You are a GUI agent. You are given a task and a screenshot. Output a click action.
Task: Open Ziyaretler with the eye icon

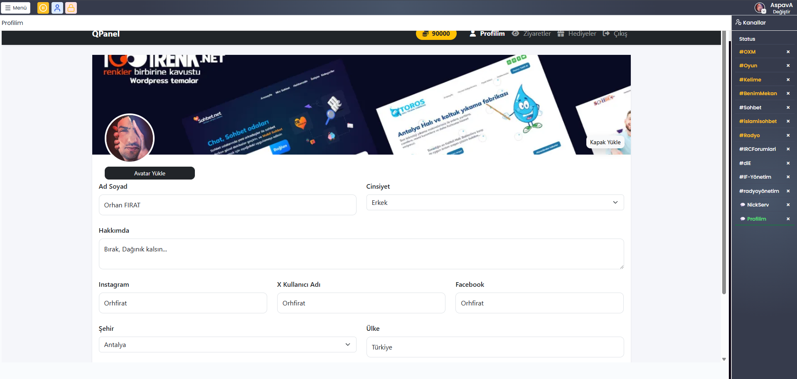(x=531, y=34)
